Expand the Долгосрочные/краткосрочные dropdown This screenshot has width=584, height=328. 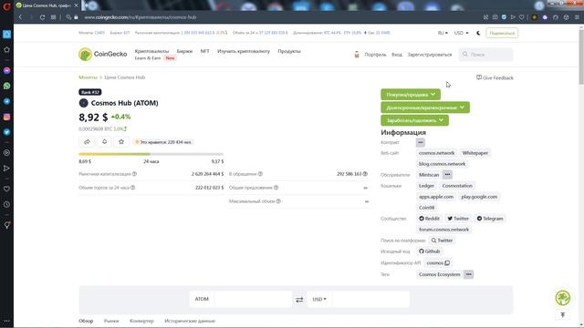tap(425, 108)
